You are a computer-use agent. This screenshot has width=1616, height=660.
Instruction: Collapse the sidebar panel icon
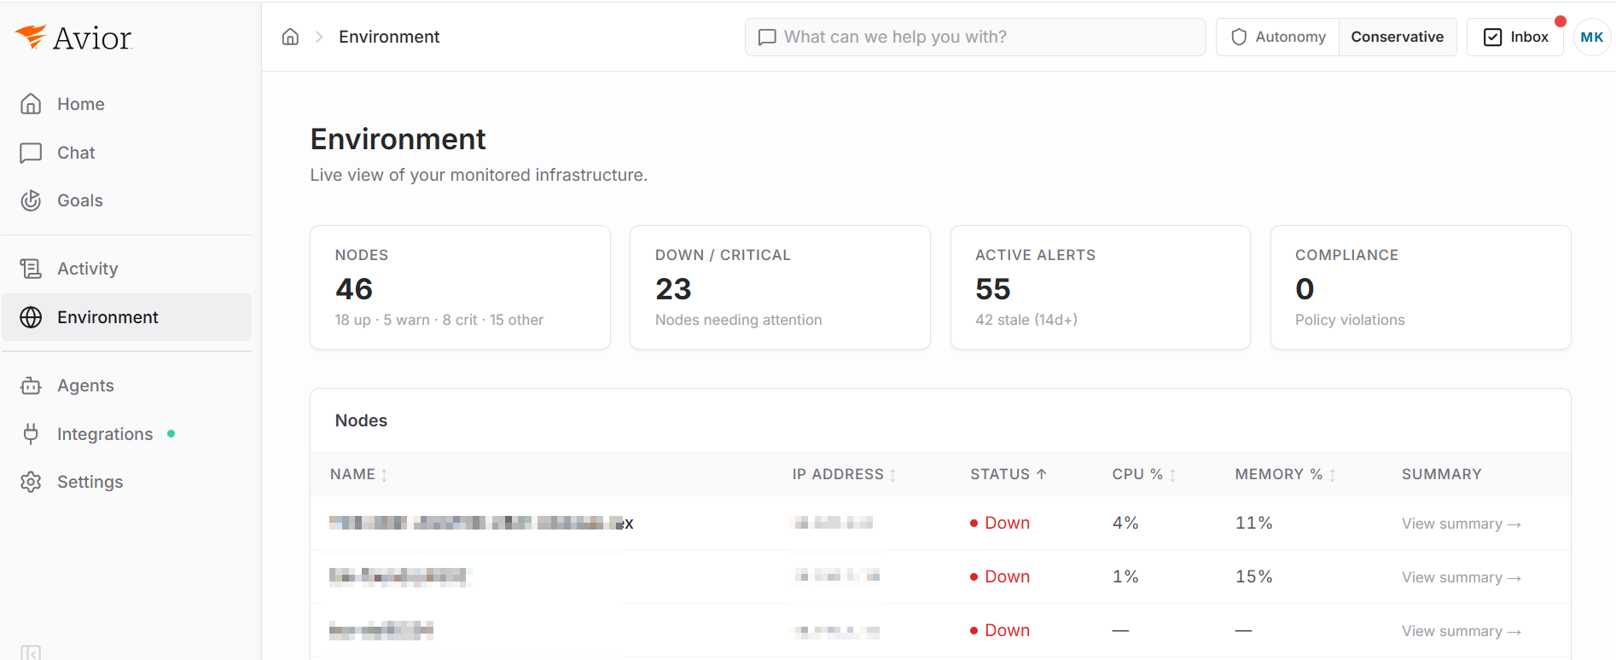click(31, 653)
